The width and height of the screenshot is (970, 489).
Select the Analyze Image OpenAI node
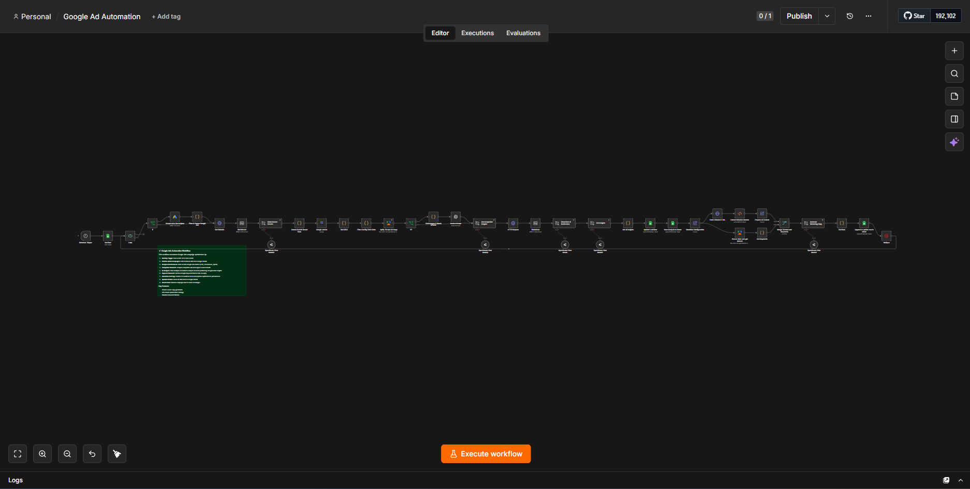[x=455, y=217]
